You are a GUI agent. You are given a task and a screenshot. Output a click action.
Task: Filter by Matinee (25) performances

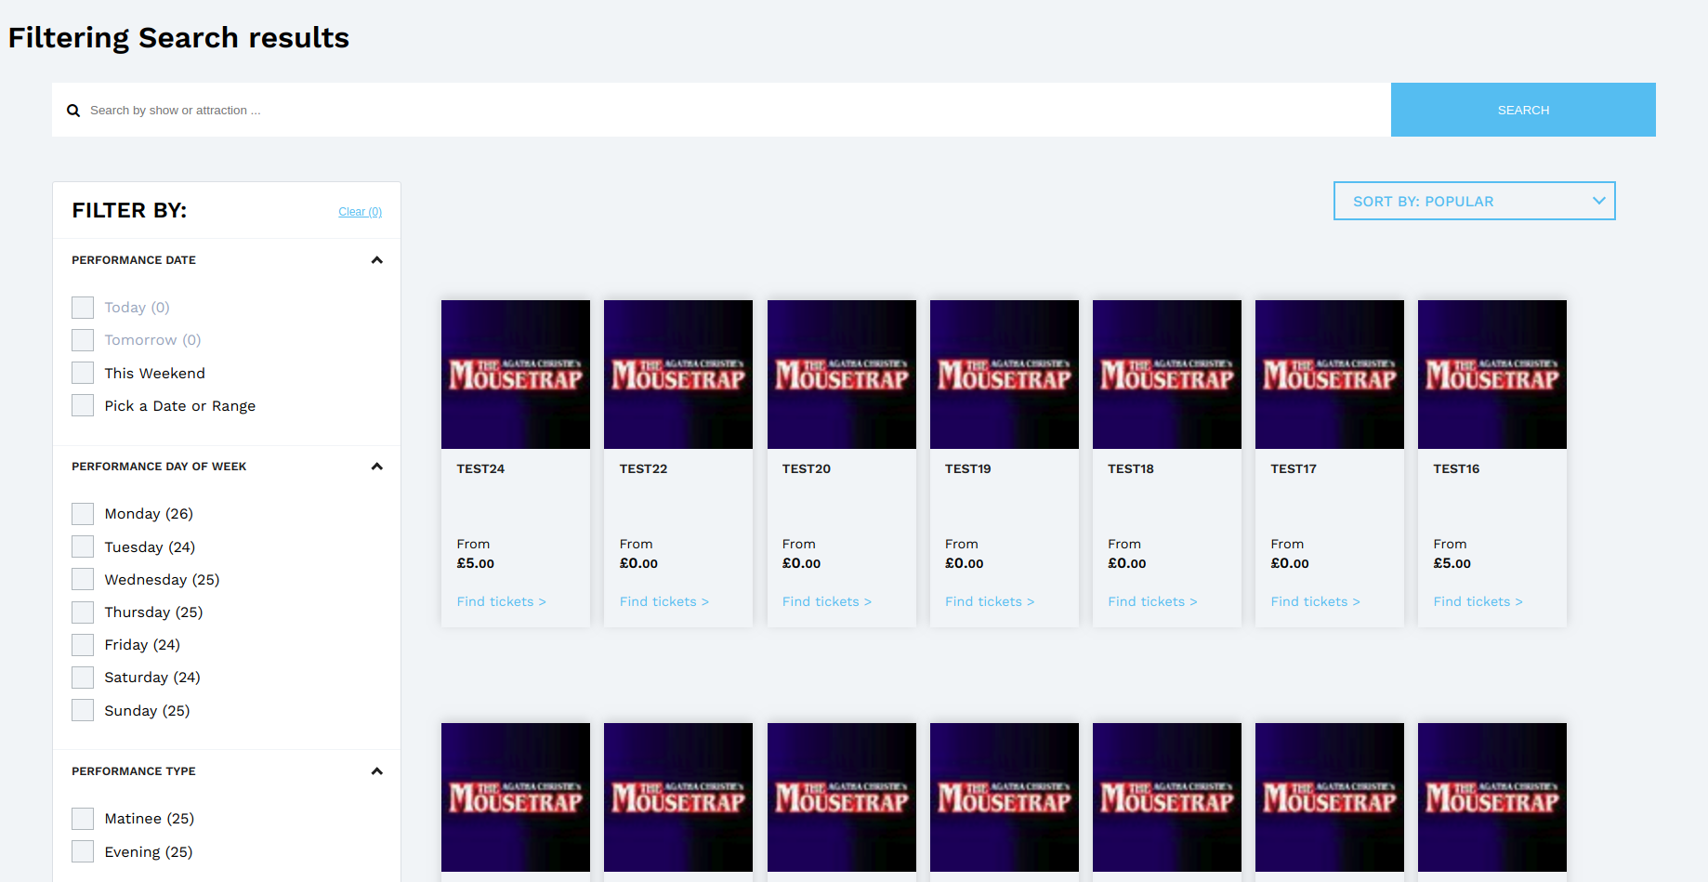[83, 819]
